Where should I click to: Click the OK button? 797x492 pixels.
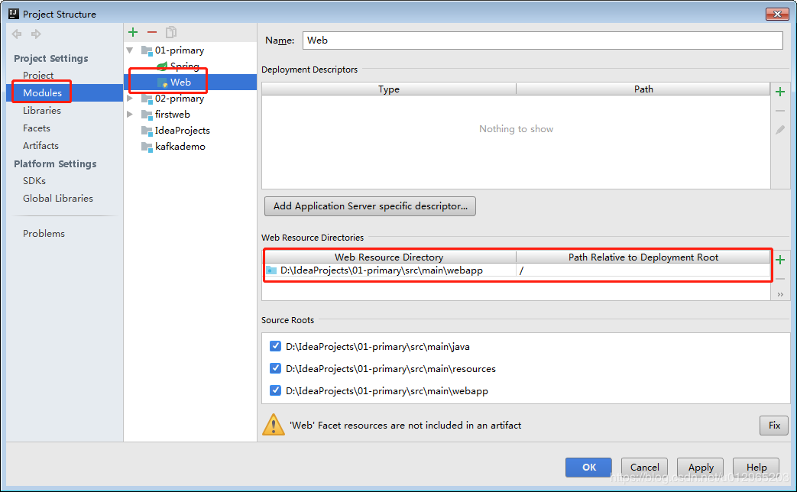[589, 467]
